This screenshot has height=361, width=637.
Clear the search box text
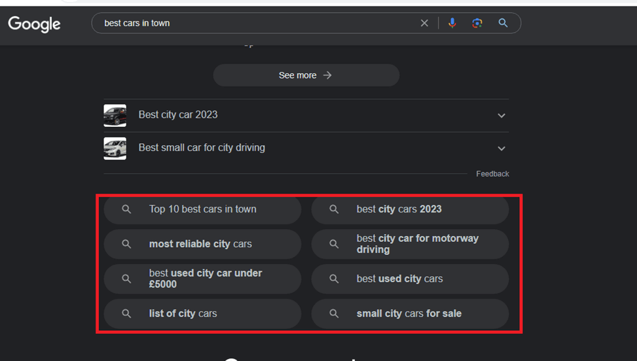[424, 23]
